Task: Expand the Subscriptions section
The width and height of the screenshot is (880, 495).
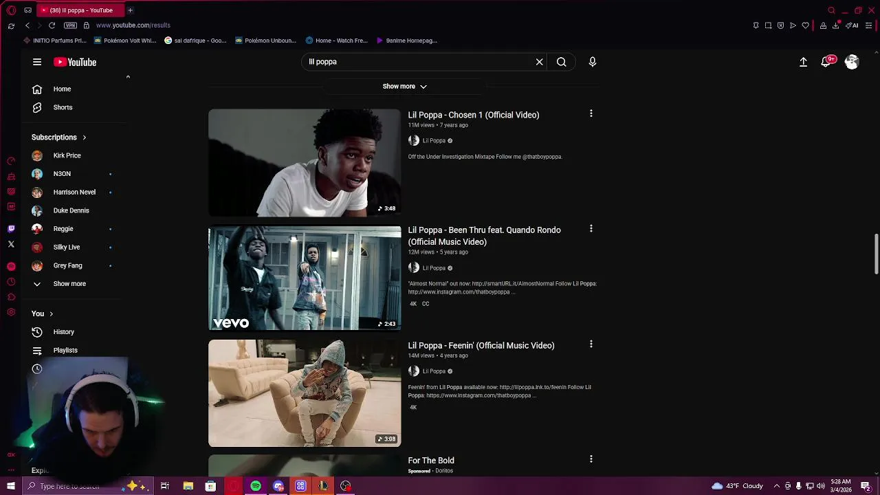Action: click(x=59, y=137)
